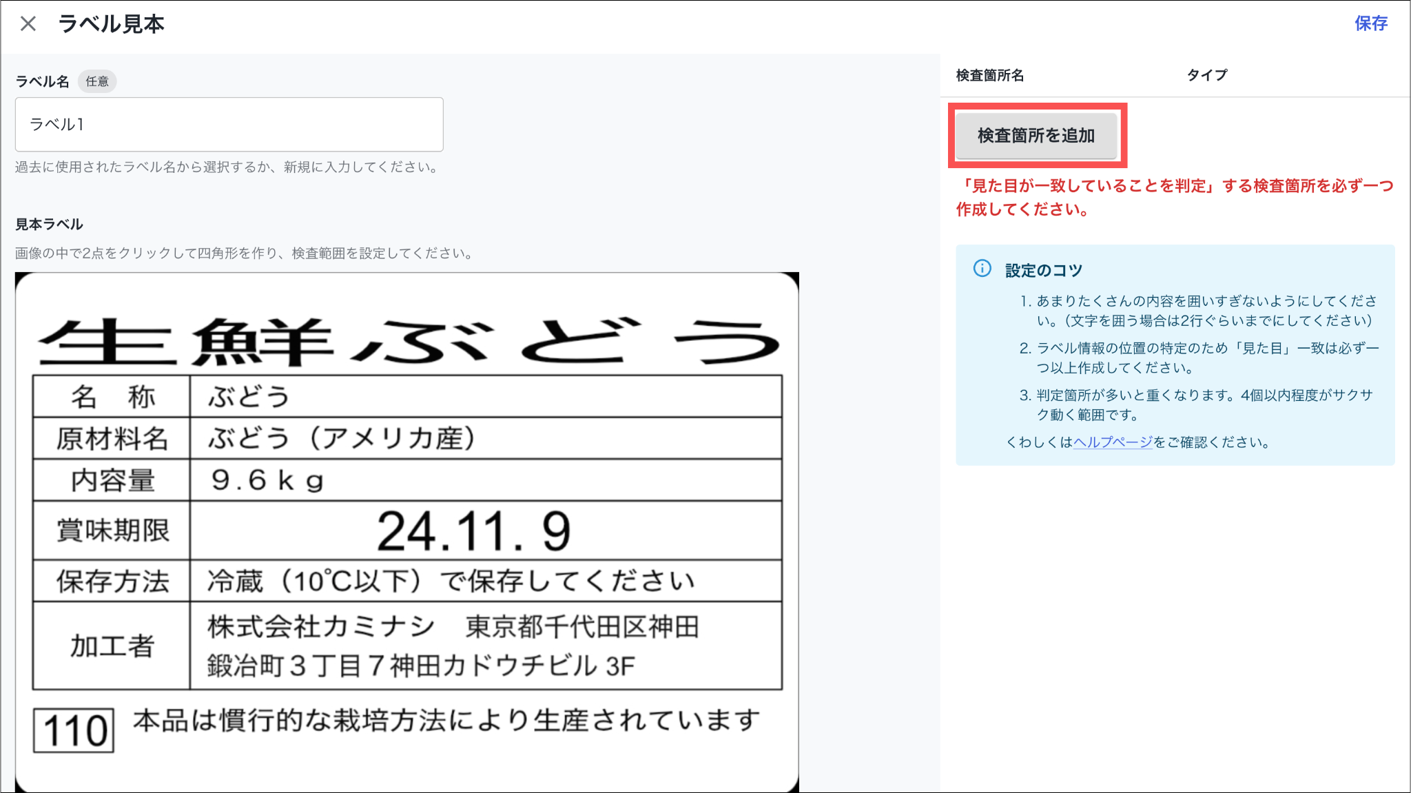Click the 検査箇所名 column header
This screenshot has width=1411, height=793.
click(990, 75)
